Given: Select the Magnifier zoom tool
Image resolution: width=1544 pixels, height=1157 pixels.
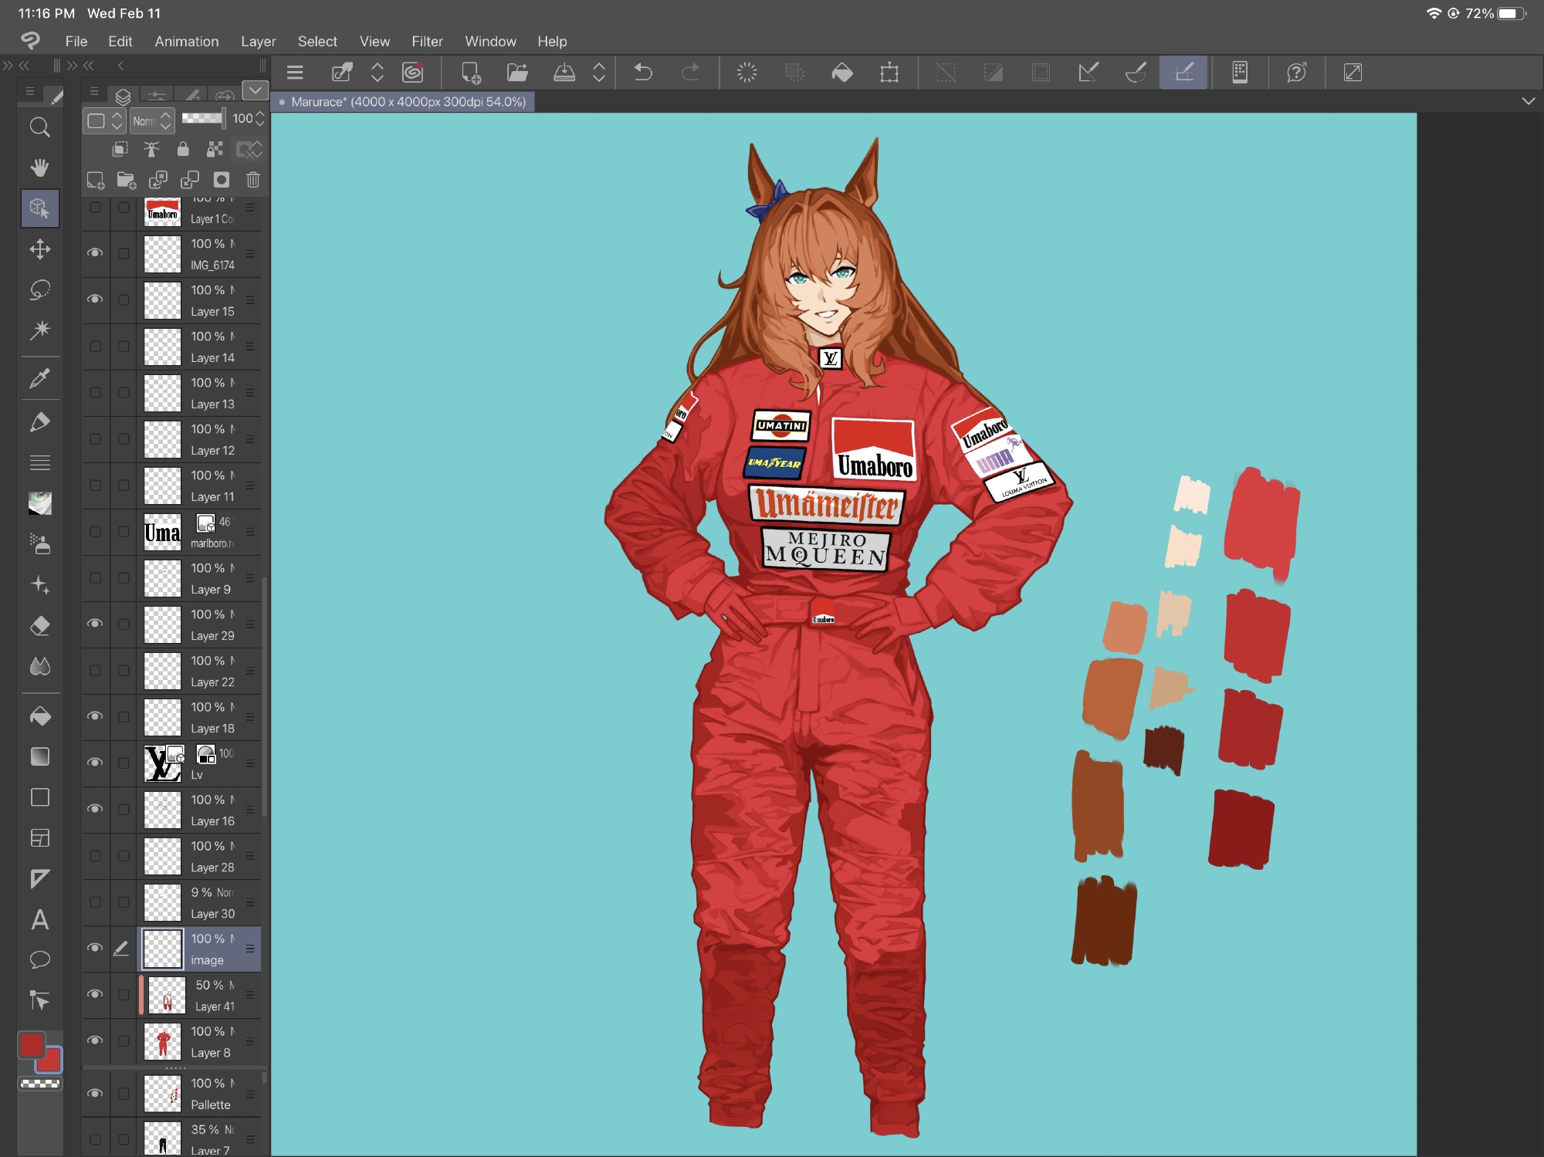Looking at the screenshot, I should pos(39,127).
